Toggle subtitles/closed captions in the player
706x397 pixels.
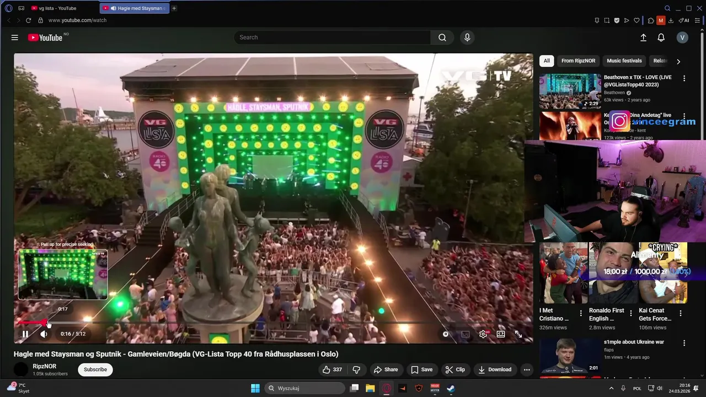(466, 334)
